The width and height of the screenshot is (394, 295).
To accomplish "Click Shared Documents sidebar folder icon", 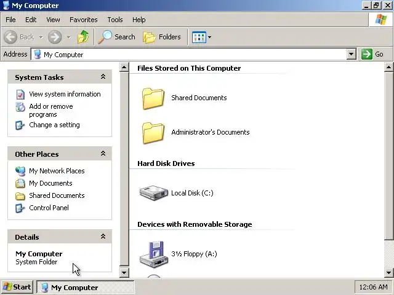I will 20,196.
